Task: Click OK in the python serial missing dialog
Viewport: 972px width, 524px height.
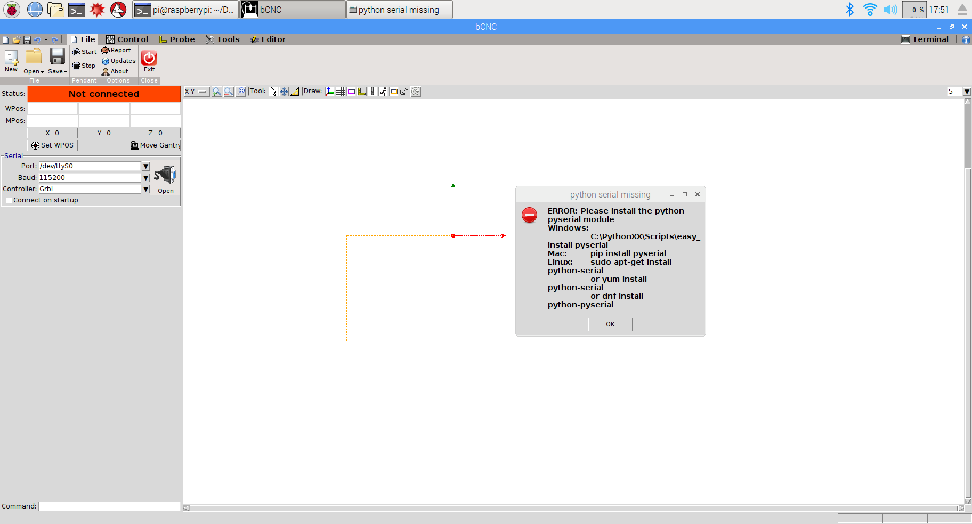Action: (610, 324)
